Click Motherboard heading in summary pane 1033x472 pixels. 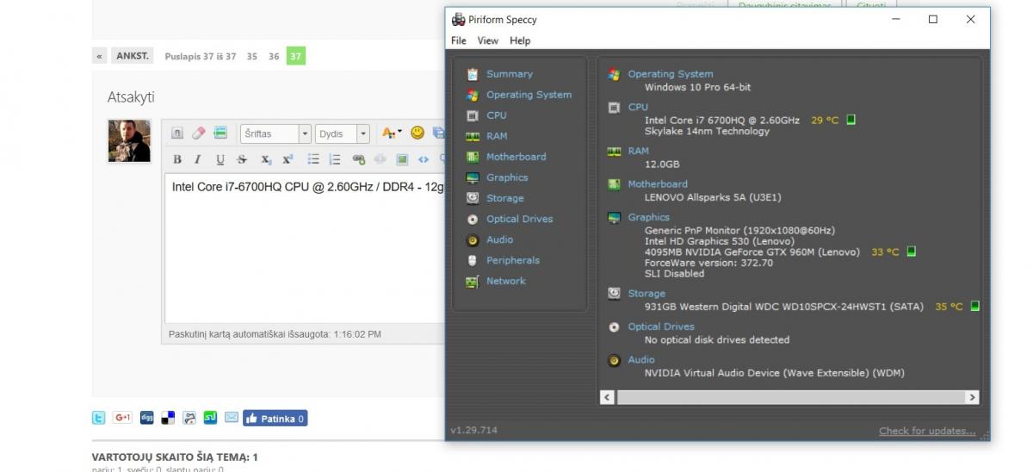click(658, 184)
